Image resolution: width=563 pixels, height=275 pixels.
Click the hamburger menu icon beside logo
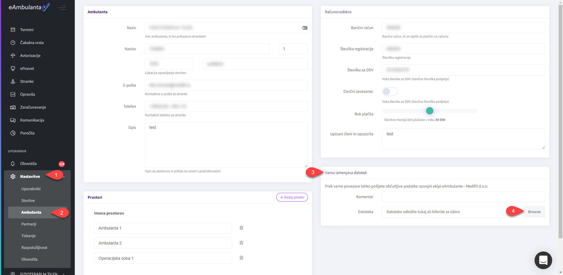click(62, 8)
